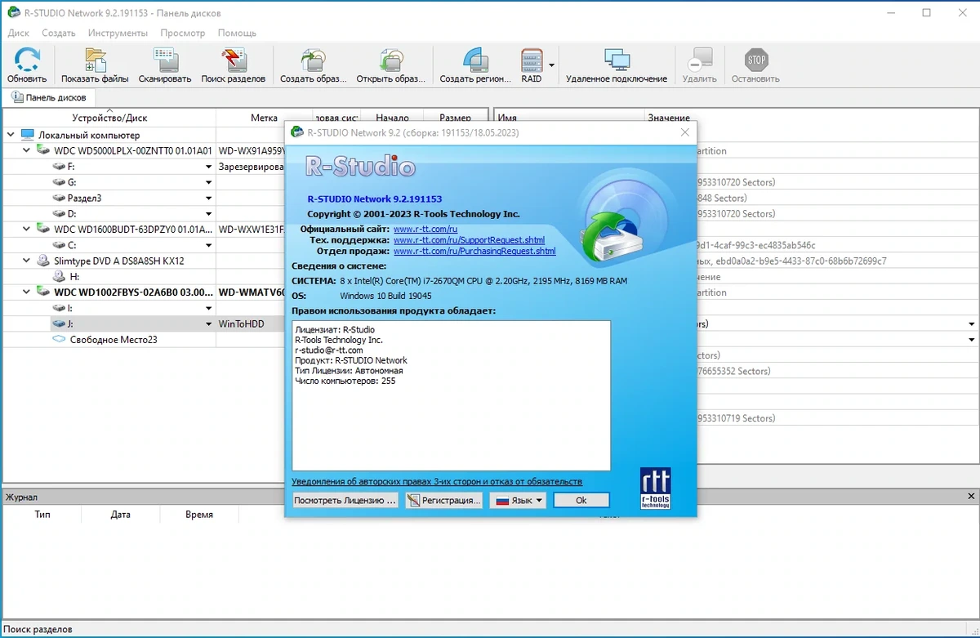Open Показать файлы toolbar icon
Screen dimensions: 980x638
95,60
